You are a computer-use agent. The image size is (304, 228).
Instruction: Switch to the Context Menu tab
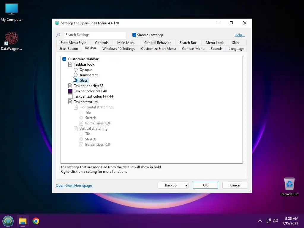coord(193,49)
